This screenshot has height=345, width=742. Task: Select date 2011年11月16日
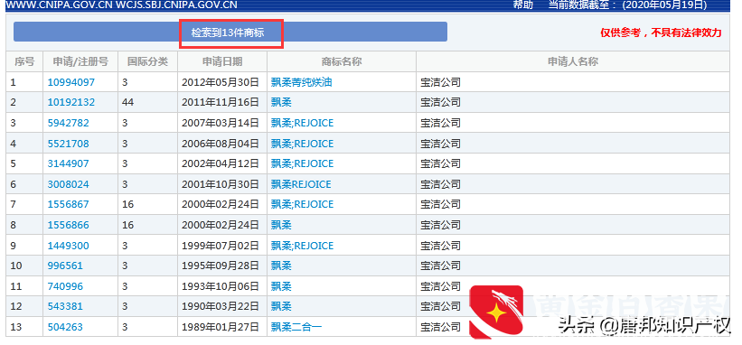(221, 102)
